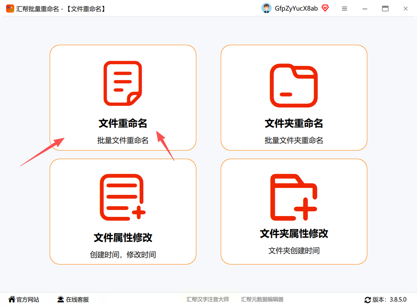Open the 文件重命名 document icon
This screenshot has height=306, width=417.
pos(123,83)
